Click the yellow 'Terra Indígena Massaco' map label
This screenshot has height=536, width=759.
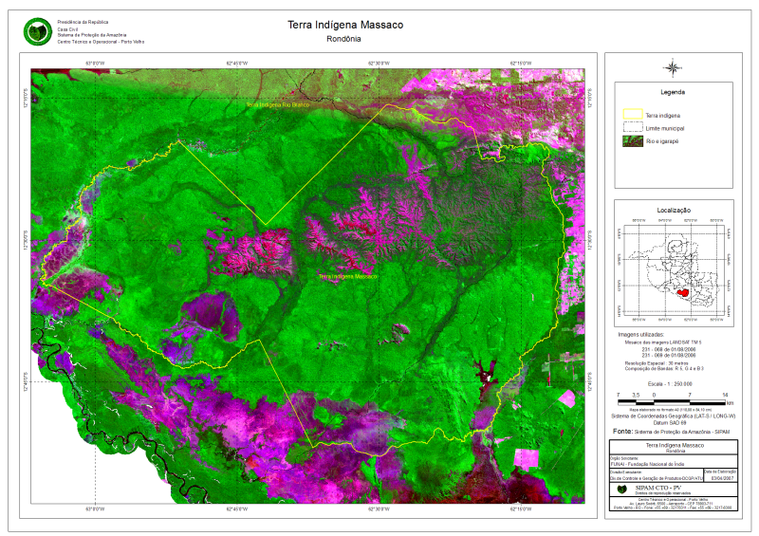coord(347,276)
